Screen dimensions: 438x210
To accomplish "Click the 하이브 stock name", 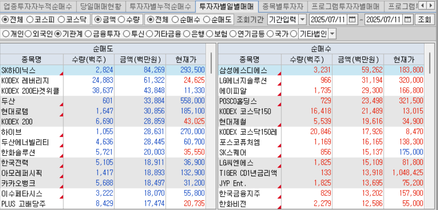I will (x=11, y=132).
